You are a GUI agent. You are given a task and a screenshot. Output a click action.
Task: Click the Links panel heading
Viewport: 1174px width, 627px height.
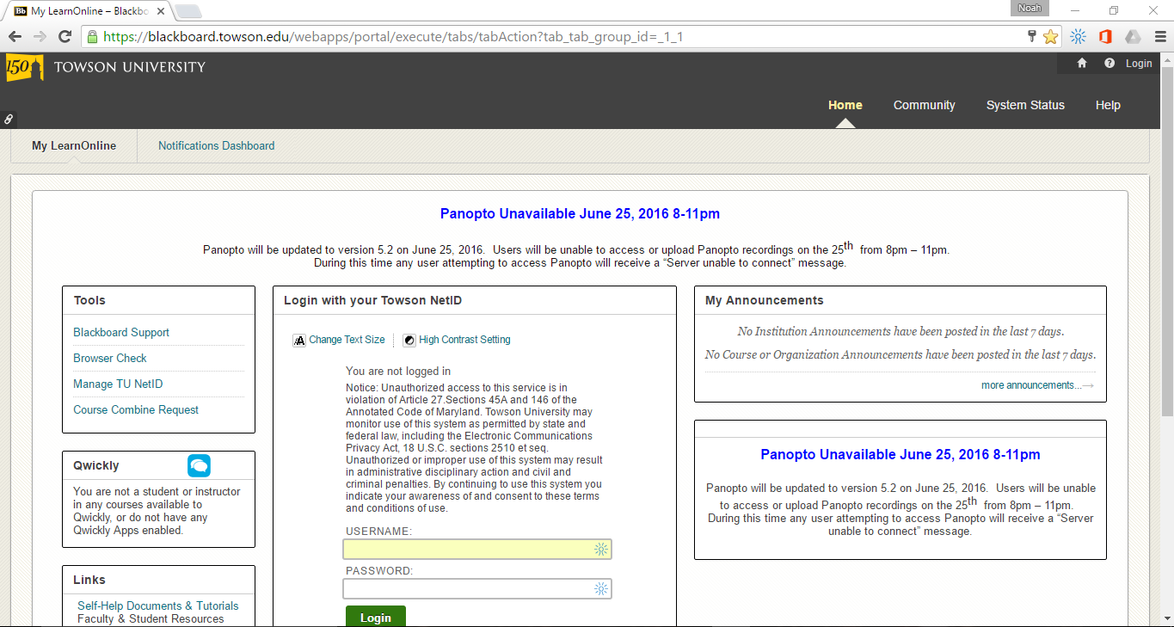(x=89, y=580)
